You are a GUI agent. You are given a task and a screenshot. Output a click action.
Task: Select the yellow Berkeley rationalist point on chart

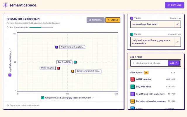click(72, 71)
